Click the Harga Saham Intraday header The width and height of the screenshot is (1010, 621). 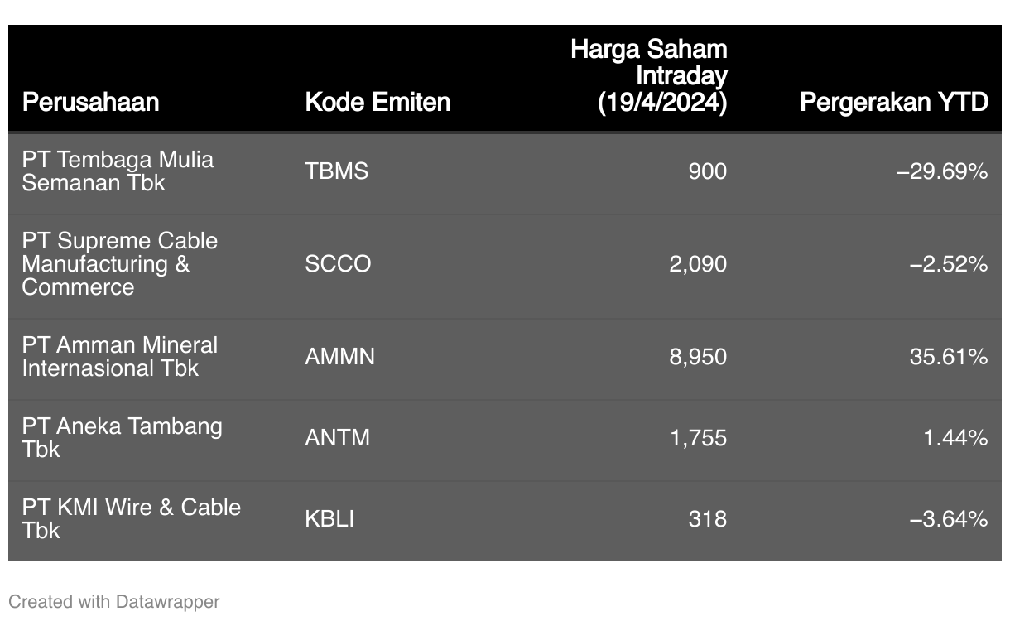pyautogui.click(x=648, y=76)
